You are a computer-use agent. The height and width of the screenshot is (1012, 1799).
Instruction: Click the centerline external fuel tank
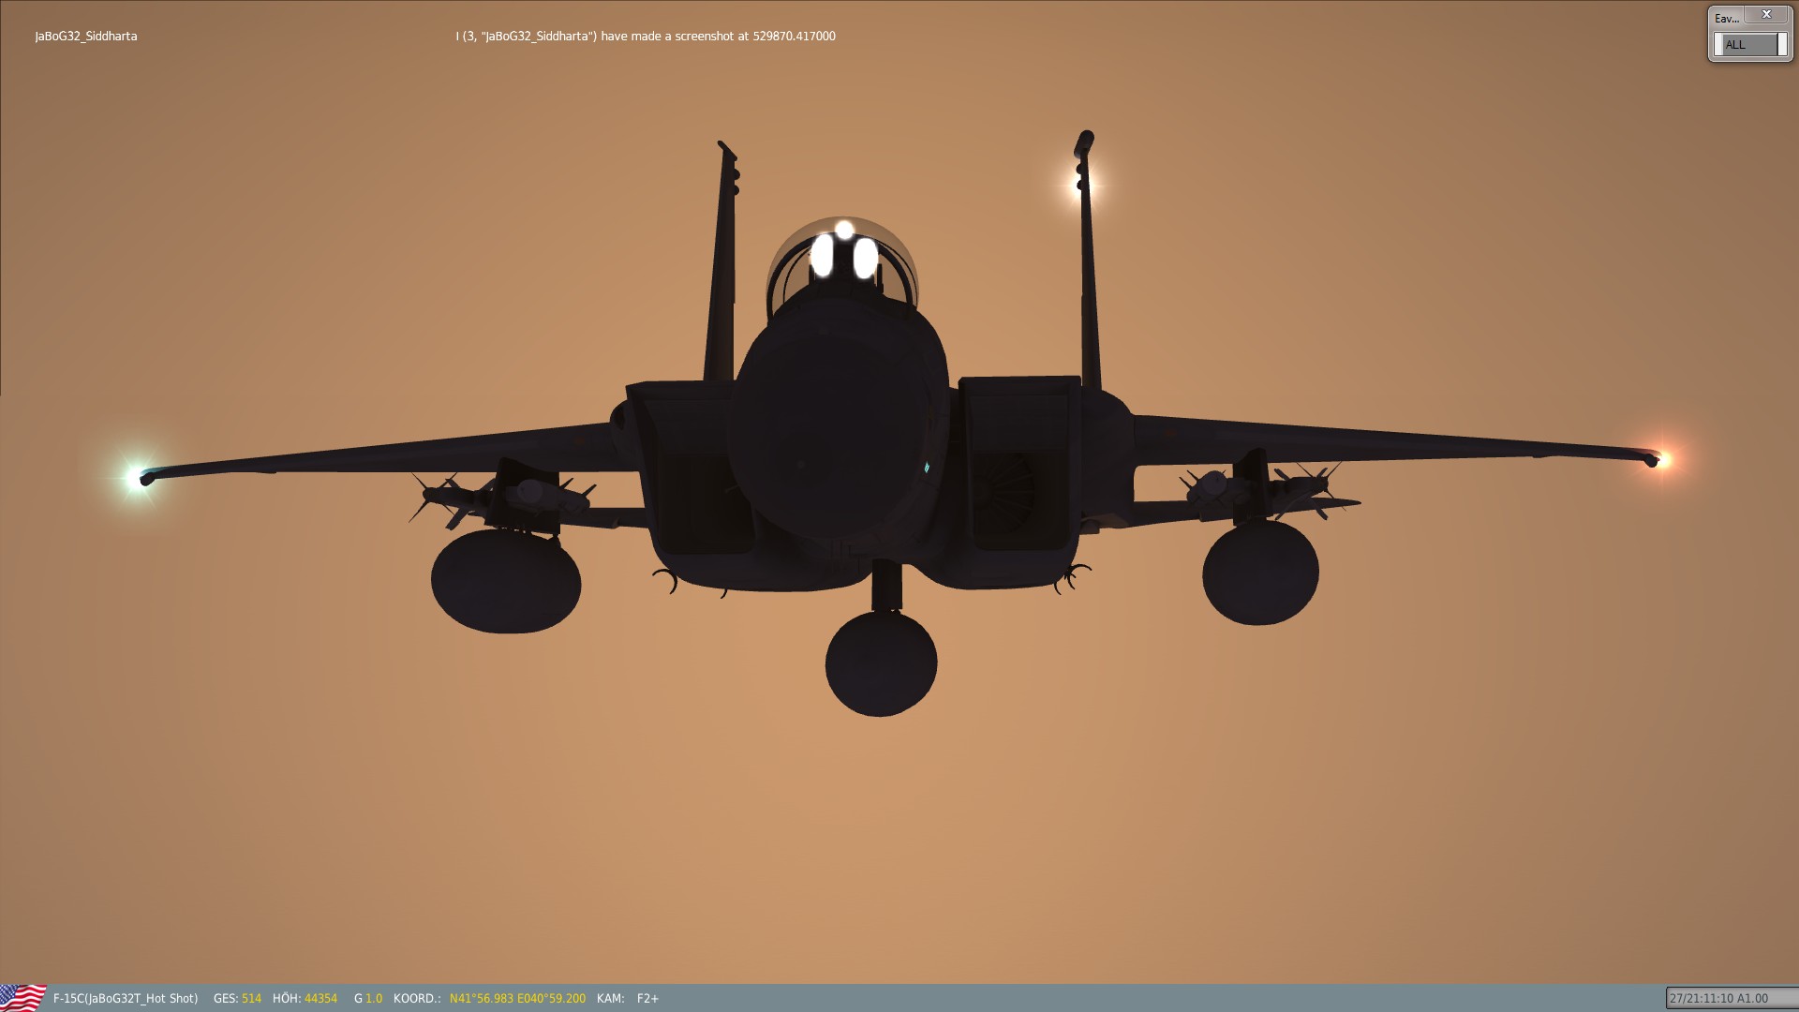tap(881, 663)
